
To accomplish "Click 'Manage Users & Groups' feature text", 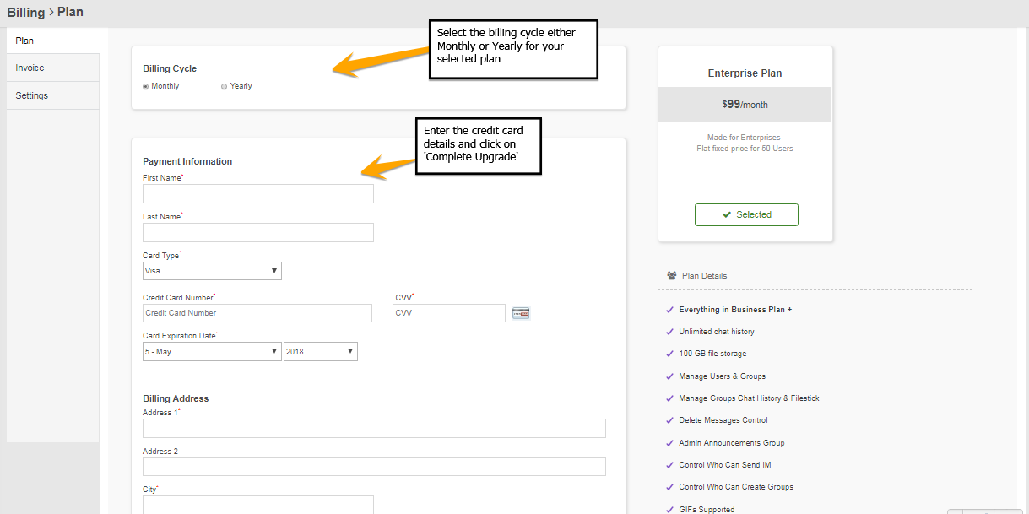I will [x=723, y=376].
